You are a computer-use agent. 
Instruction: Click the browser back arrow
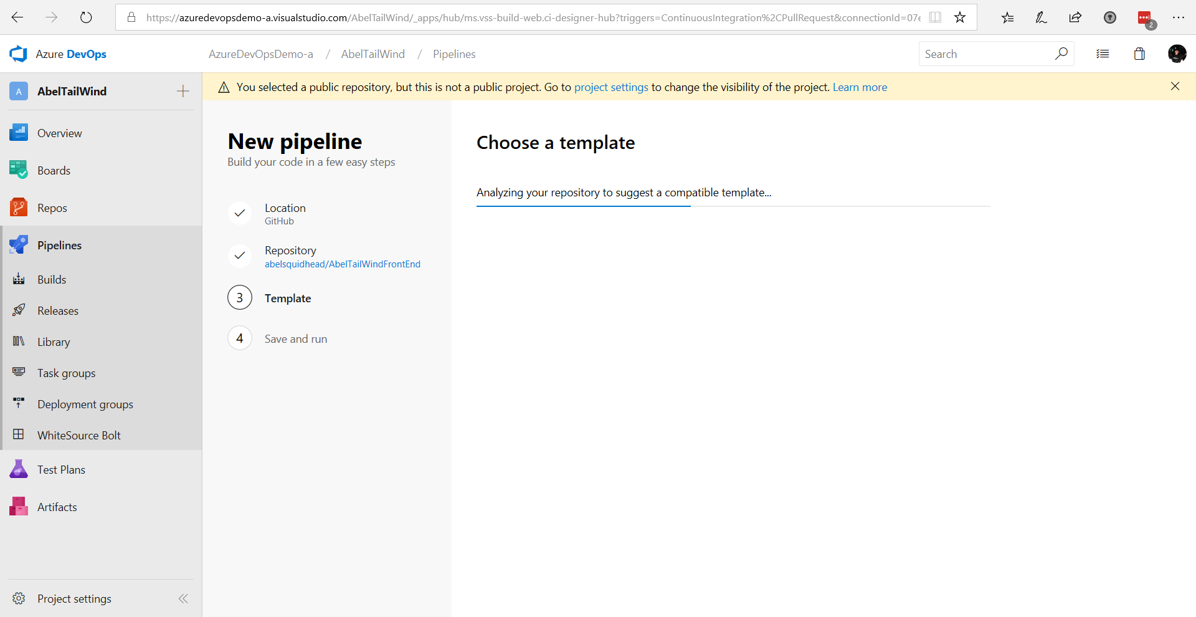[x=17, y=17]
